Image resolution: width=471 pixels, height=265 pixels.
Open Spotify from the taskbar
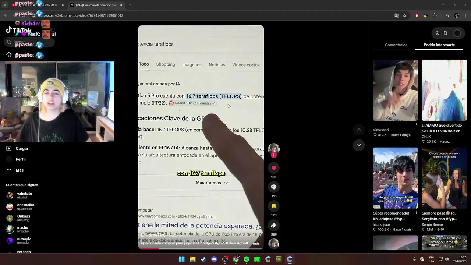tap(247, 259)
